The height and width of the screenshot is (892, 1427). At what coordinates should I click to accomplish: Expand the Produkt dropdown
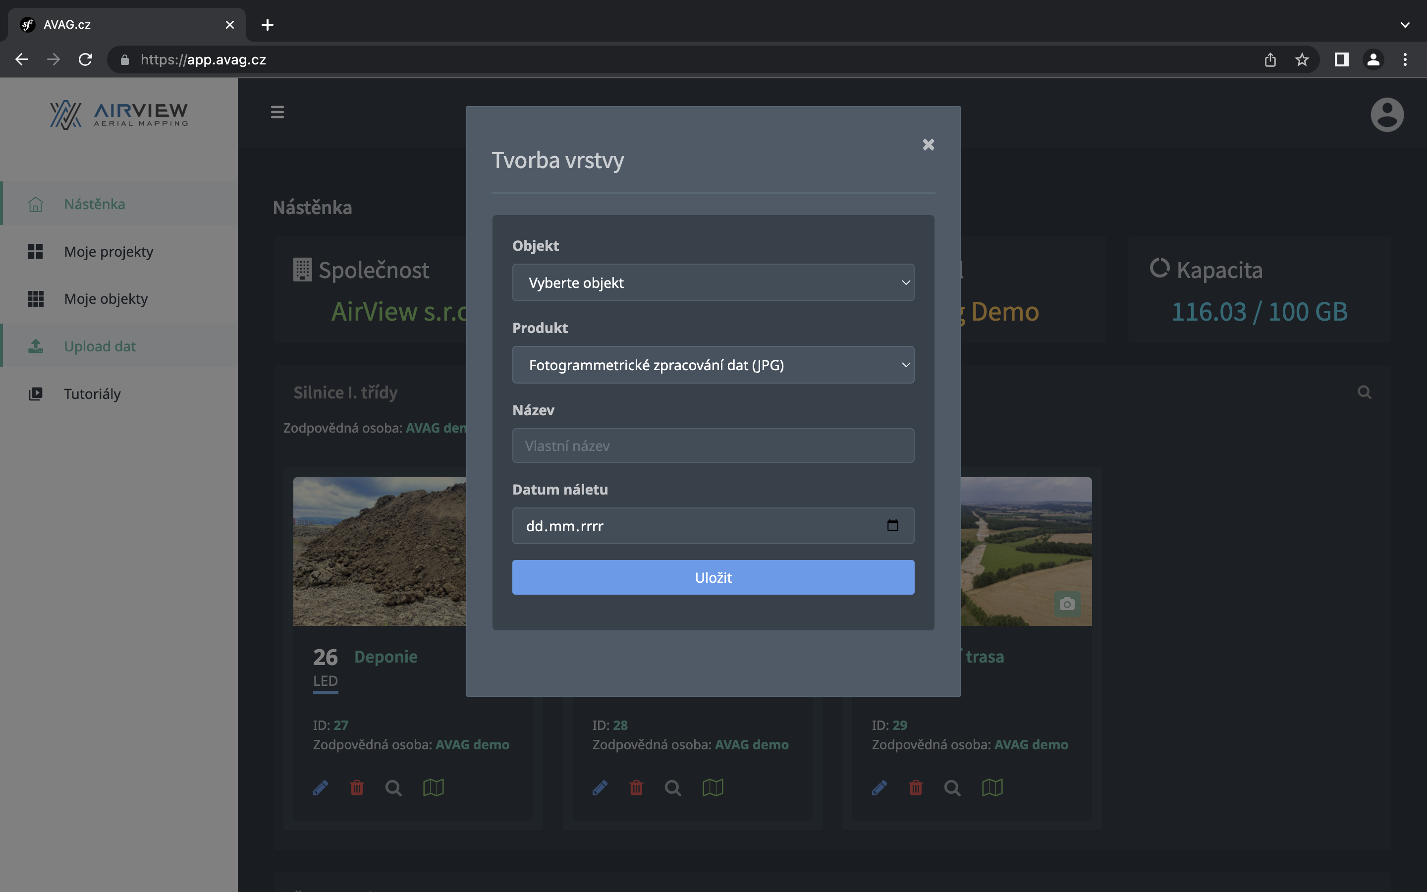coord(713,365)
